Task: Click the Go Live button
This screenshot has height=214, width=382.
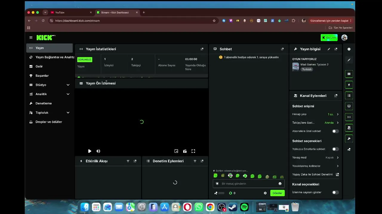Action: (x=329, y=38)
